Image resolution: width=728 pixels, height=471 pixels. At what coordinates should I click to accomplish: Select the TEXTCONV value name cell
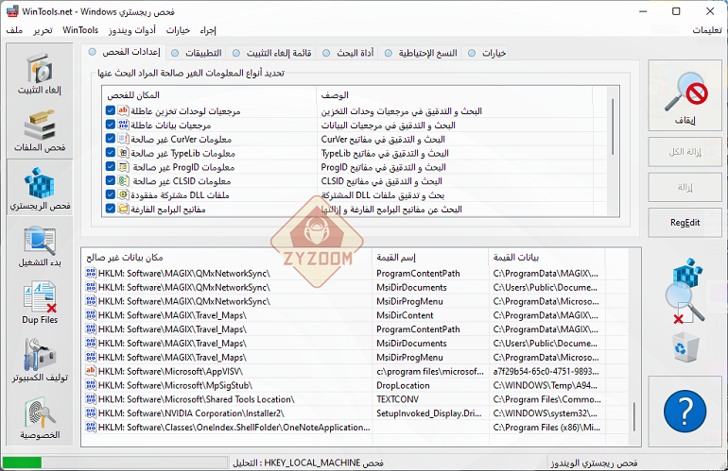(x=397, y=399)
